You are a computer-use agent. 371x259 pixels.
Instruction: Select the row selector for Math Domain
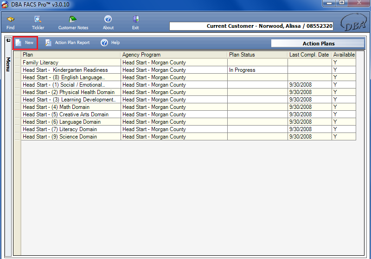pos(18,107)
